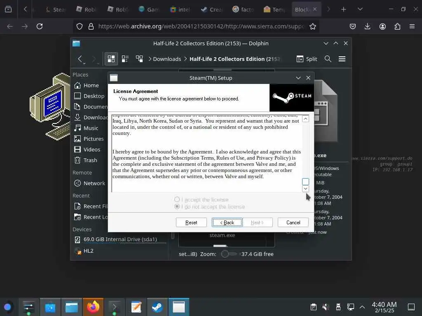Switch Dolphin to details tree view
The width and height of the screenshot is (422, 316).
click(139, 59)
